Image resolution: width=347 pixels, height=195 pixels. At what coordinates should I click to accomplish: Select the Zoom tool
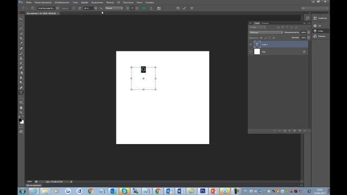tap(21, 113)
